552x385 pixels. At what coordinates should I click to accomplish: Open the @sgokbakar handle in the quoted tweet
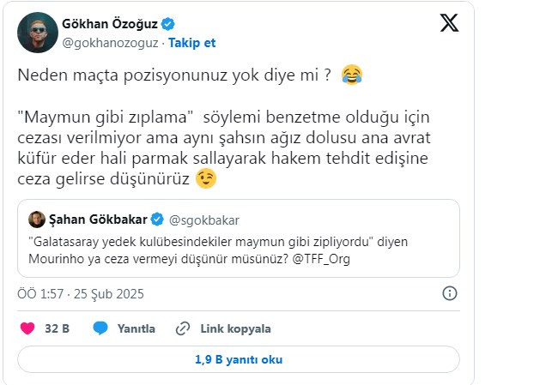[x=204, y=220]
